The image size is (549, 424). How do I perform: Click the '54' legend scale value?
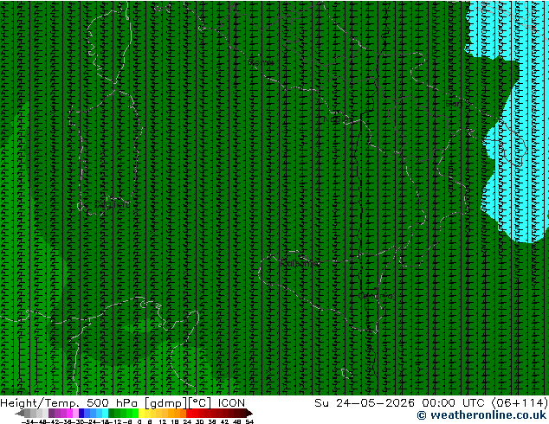[x=249, y=421]
